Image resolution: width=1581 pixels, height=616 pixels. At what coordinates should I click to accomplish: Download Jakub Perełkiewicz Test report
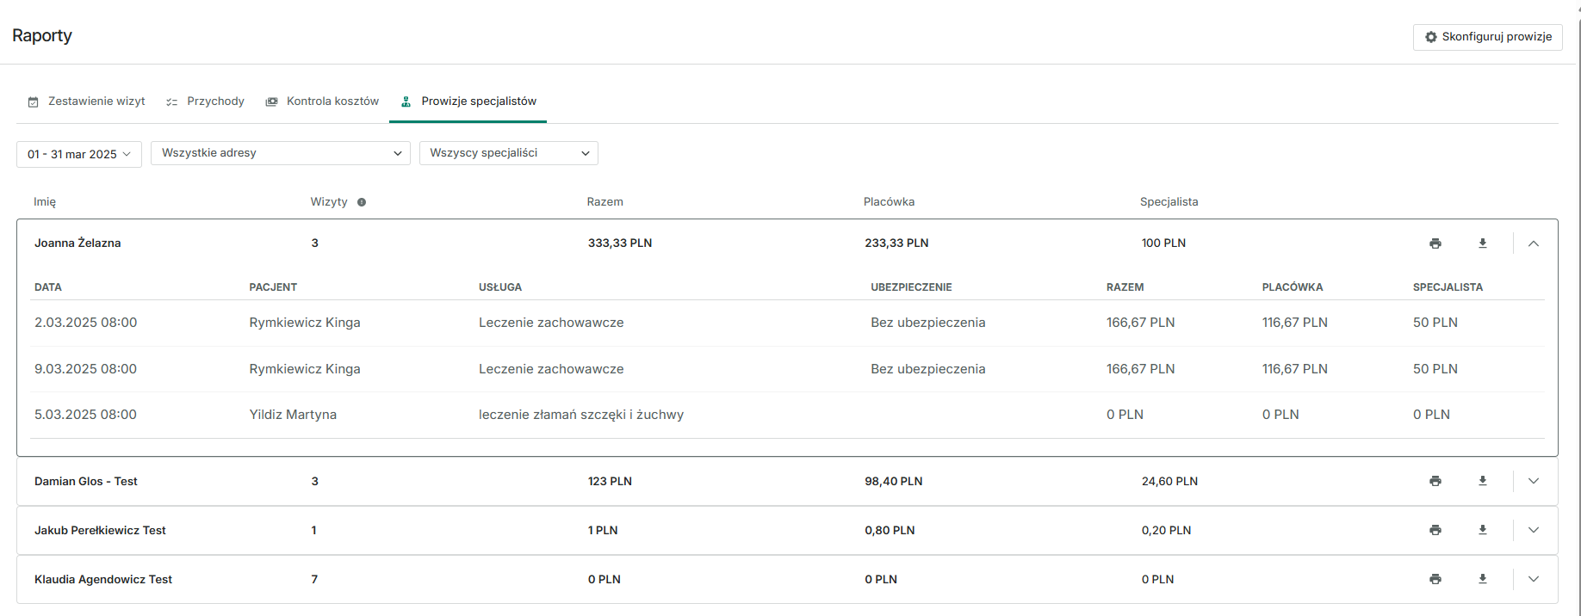(x=1482, y=530)
